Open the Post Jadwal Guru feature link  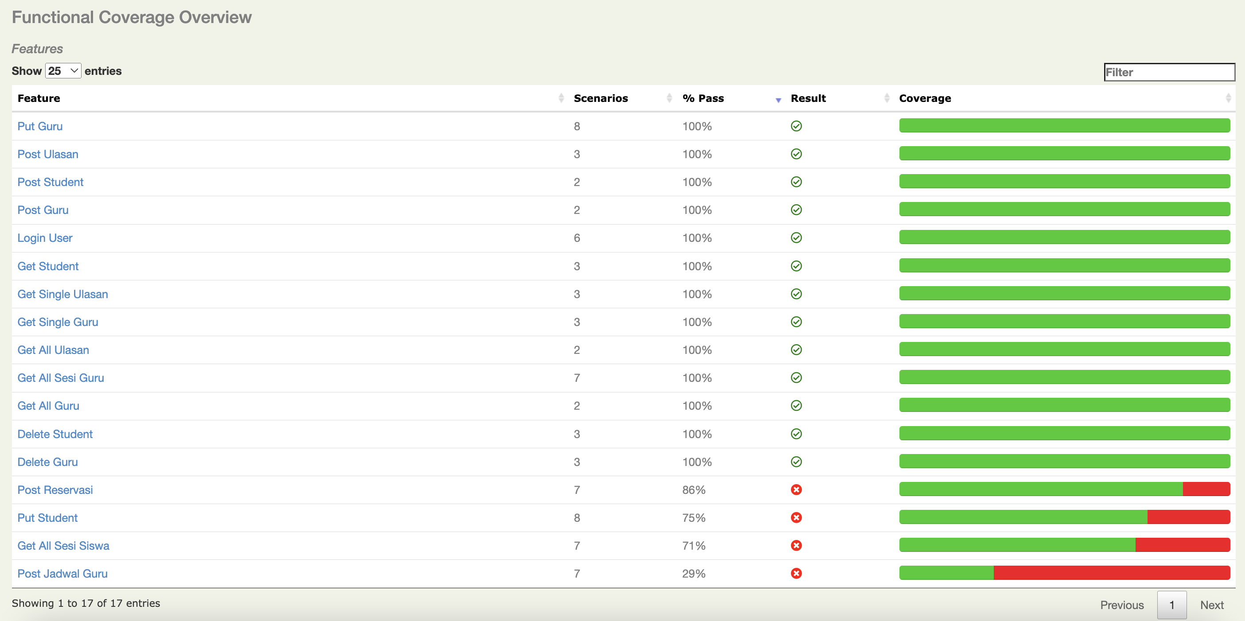pyautogui.click(x=62, y=574)
